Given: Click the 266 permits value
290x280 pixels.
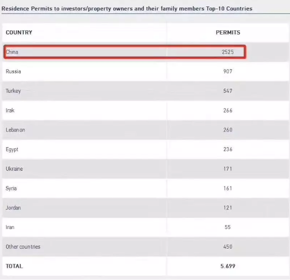Looking at the screenshot, I should [x=228, y=111].
